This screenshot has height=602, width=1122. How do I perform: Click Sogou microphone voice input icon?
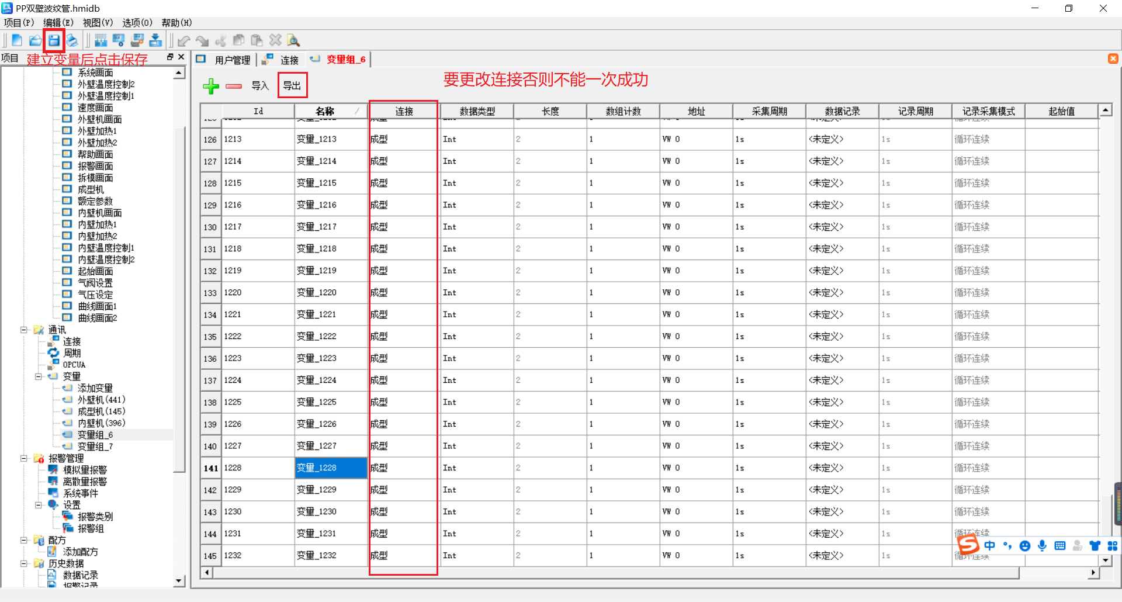tap(1042, 545)
